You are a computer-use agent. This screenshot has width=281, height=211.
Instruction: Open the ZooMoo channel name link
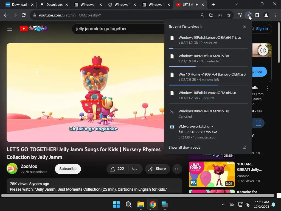tap(29, 166)
